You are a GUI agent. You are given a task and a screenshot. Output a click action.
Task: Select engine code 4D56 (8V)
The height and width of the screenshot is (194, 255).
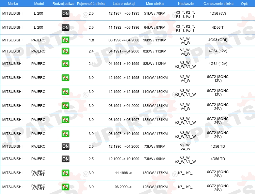[218, 13]
